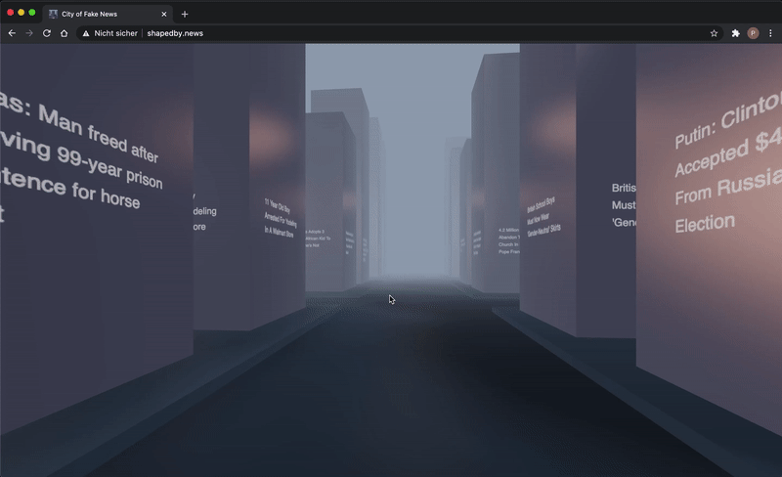Viewport: 782px width, 477px height.
Task: Click the 'Putin: Clinton' headline on right building
Action: tap(728, 162)
